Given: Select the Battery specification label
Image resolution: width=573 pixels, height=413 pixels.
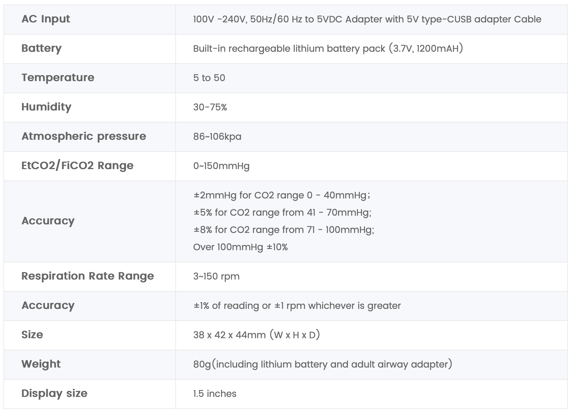Looking at the screenshot, I should tap(41, 48).
